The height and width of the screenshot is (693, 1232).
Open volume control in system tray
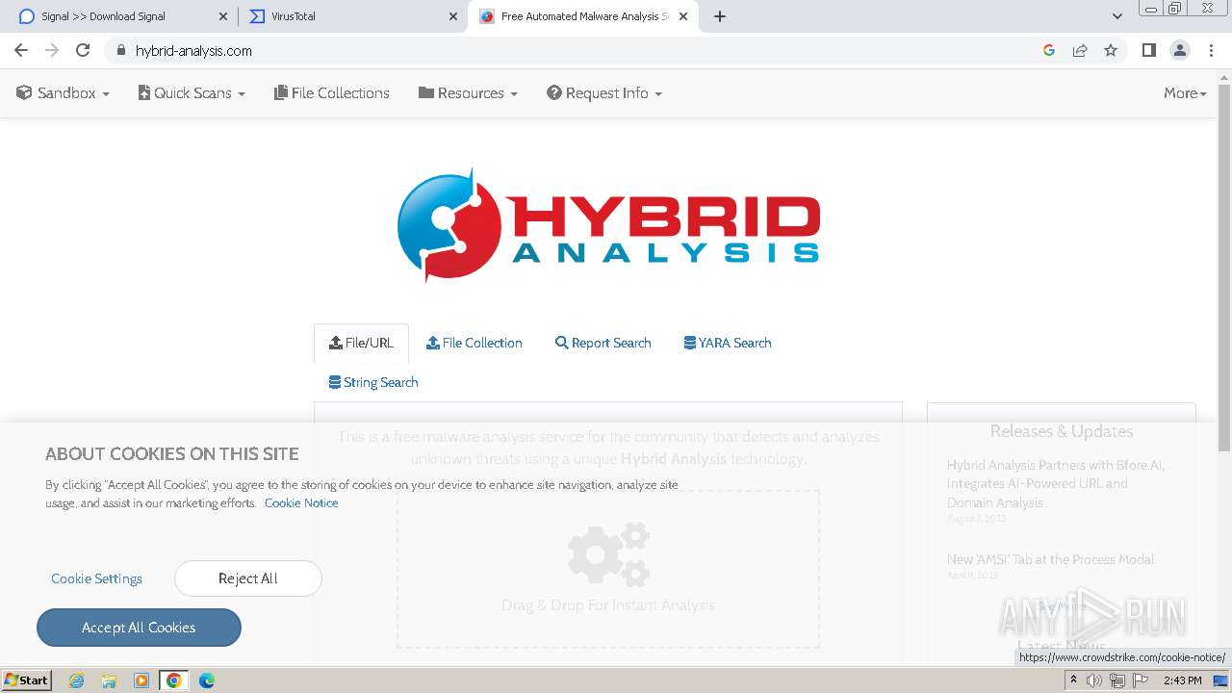[x=1094, y=680]
